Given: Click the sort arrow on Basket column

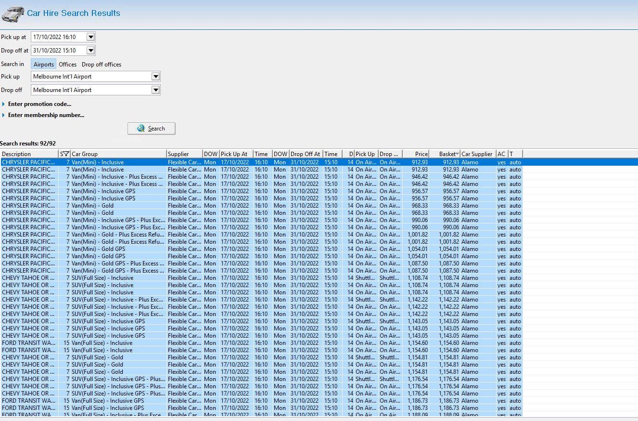Looking at the screenshot, I should tap(457, 154).
